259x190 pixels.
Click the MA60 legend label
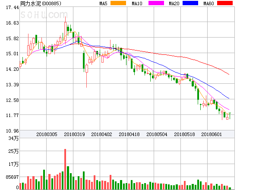tap(208, 3)
